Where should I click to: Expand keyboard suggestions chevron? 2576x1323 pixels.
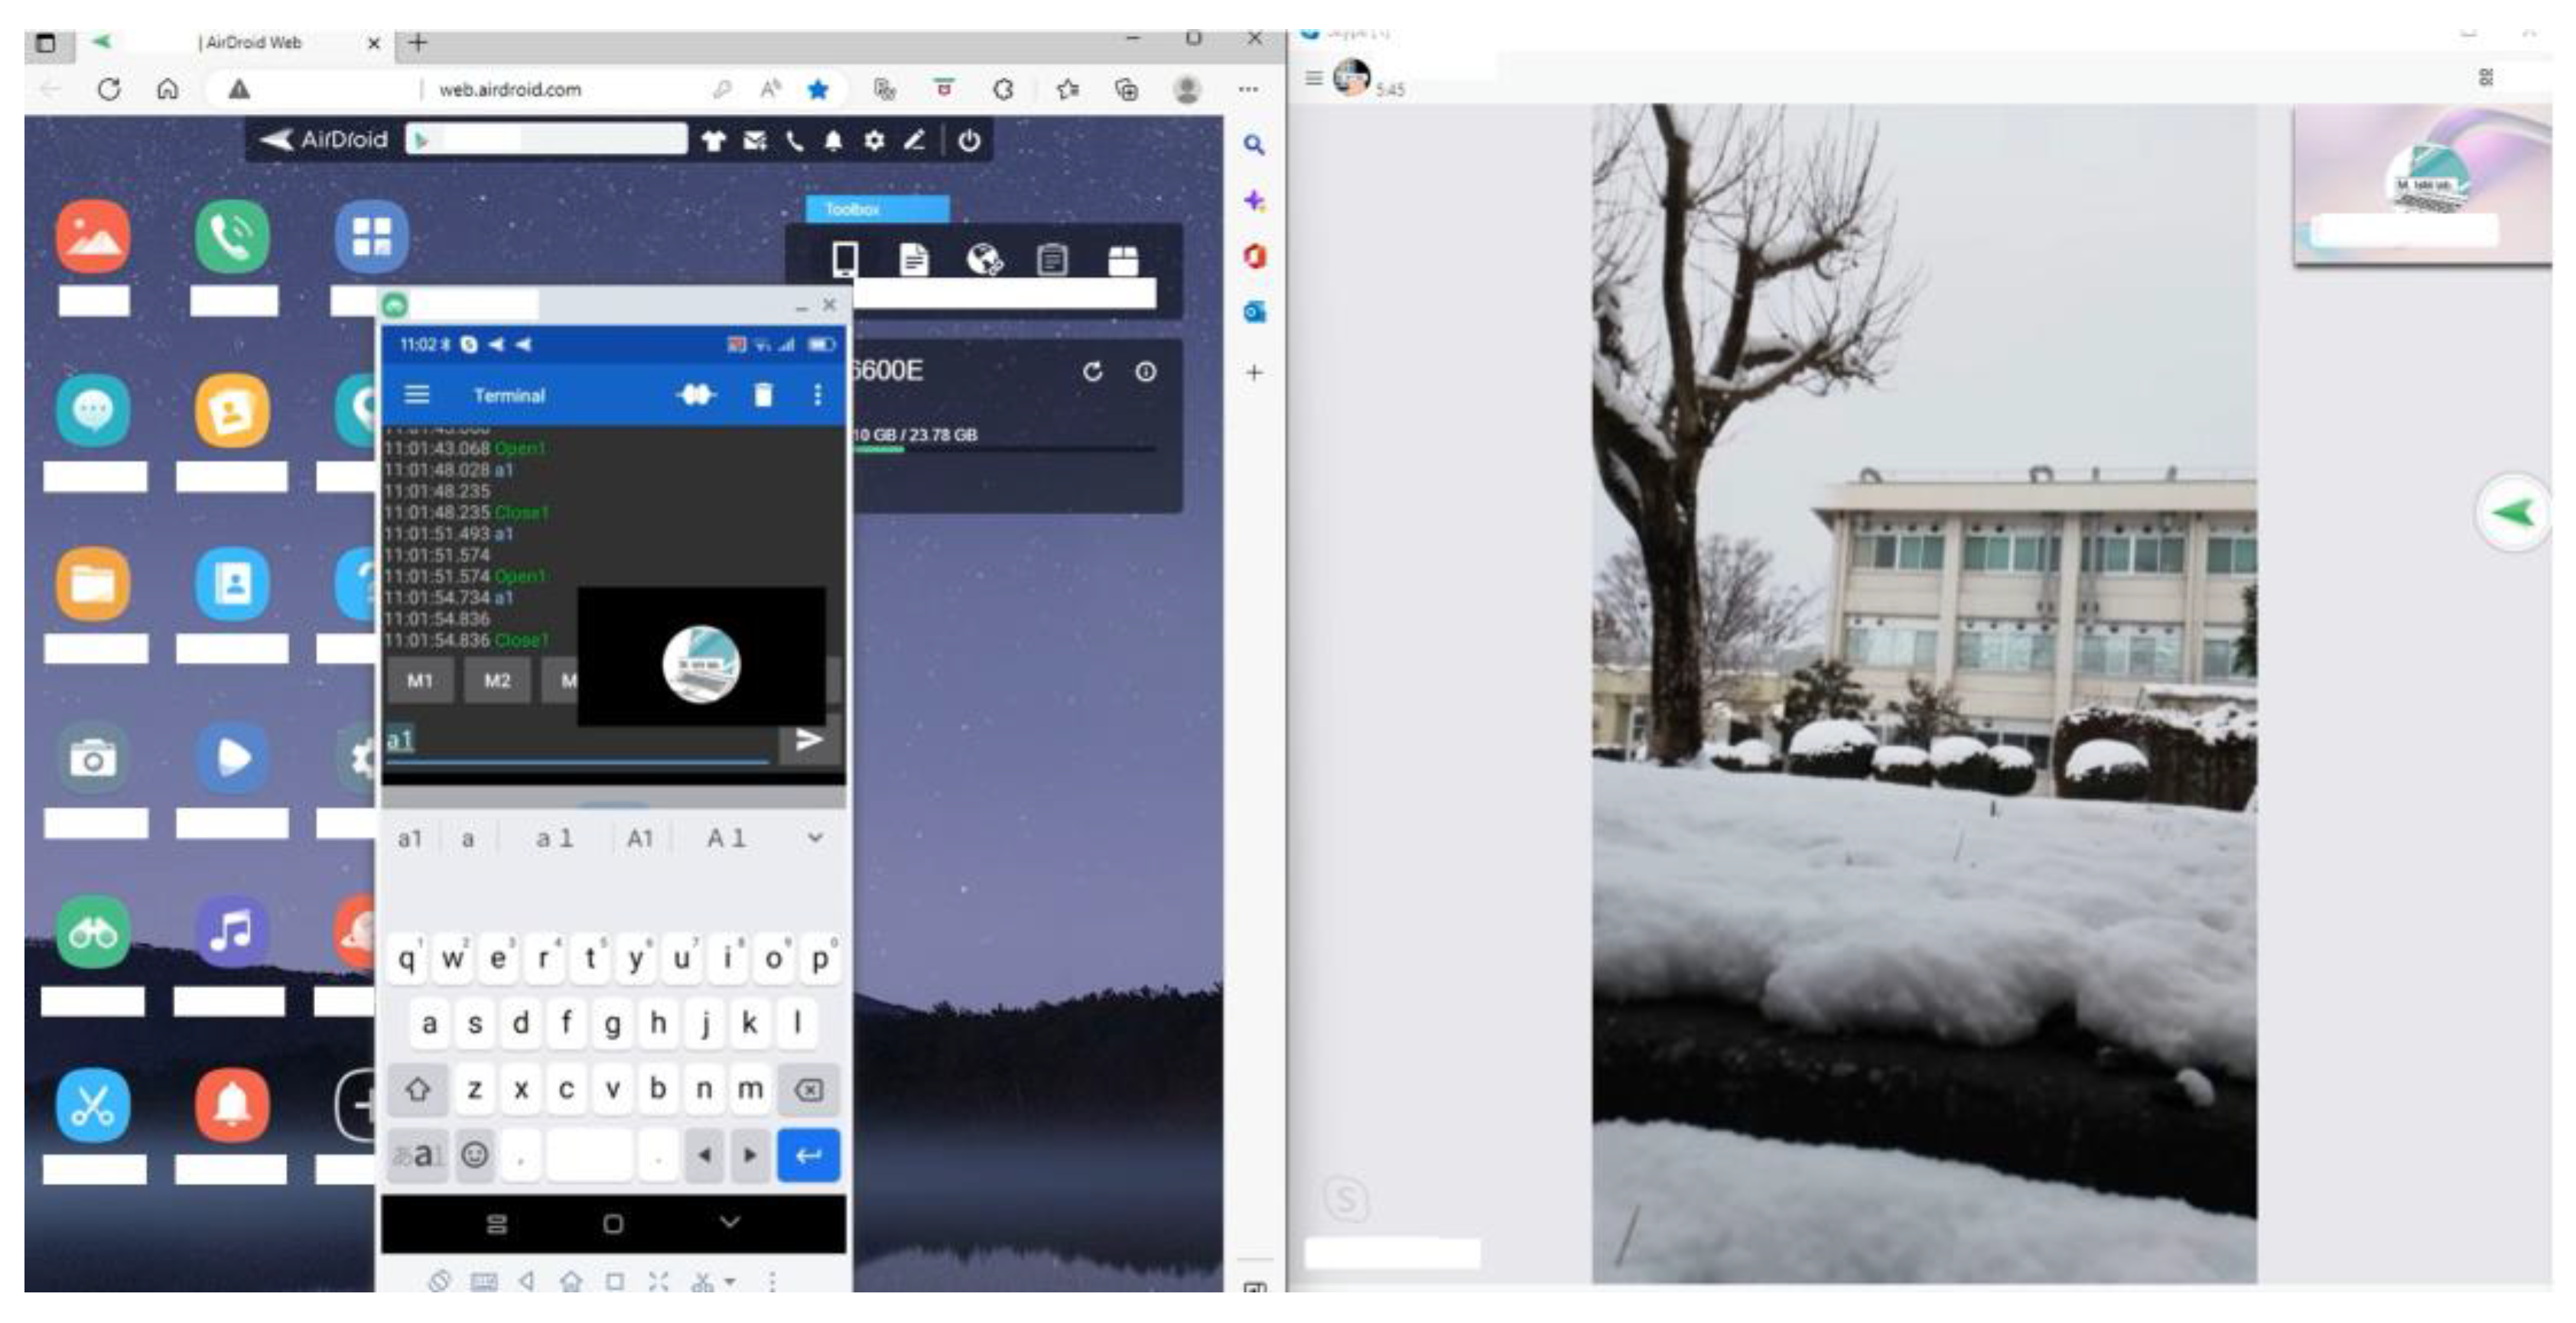coord(816,838)
